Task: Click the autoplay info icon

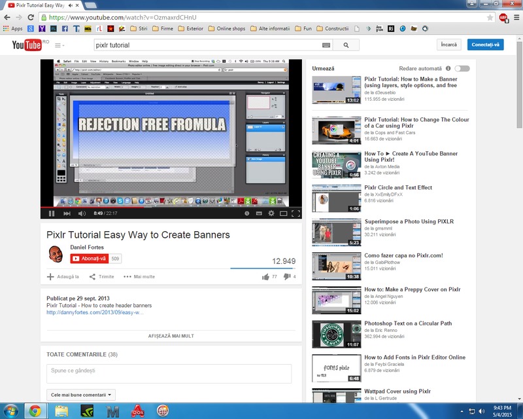Action: coord(448,69)
